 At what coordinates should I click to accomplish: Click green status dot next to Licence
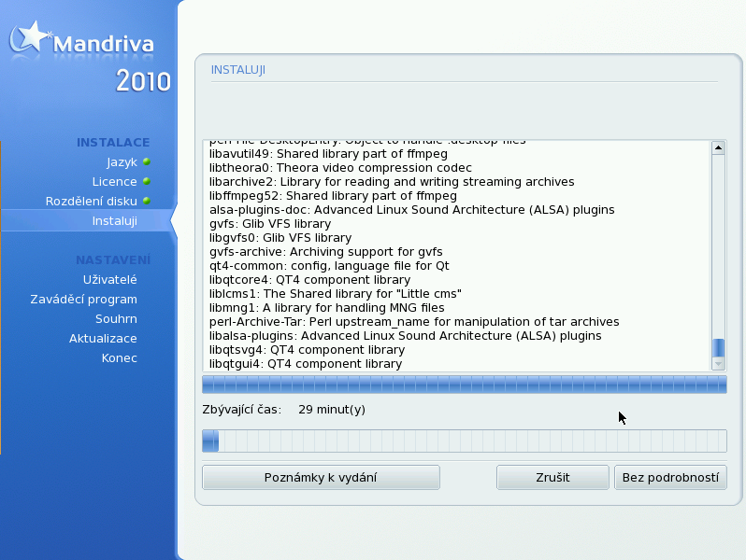147,181
